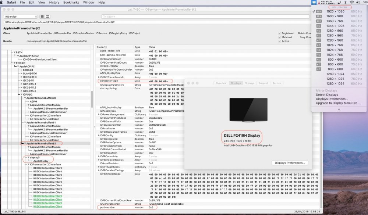
Task: Click the Wi-Fi icon in menu bar
Action: (x=351, y=2)
